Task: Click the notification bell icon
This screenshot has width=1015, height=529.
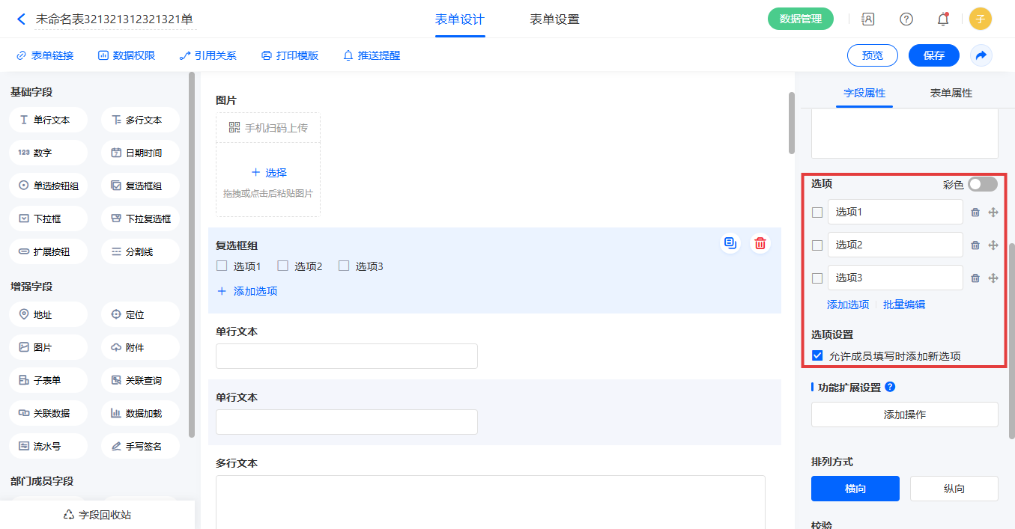Action: point(943,19)
